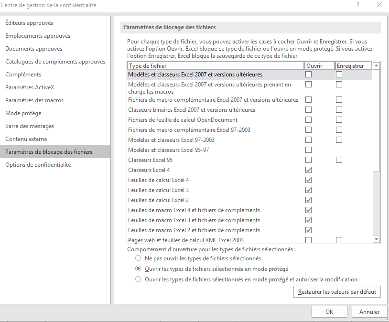Click the file type list scrollbar thumb

point(377,120)
